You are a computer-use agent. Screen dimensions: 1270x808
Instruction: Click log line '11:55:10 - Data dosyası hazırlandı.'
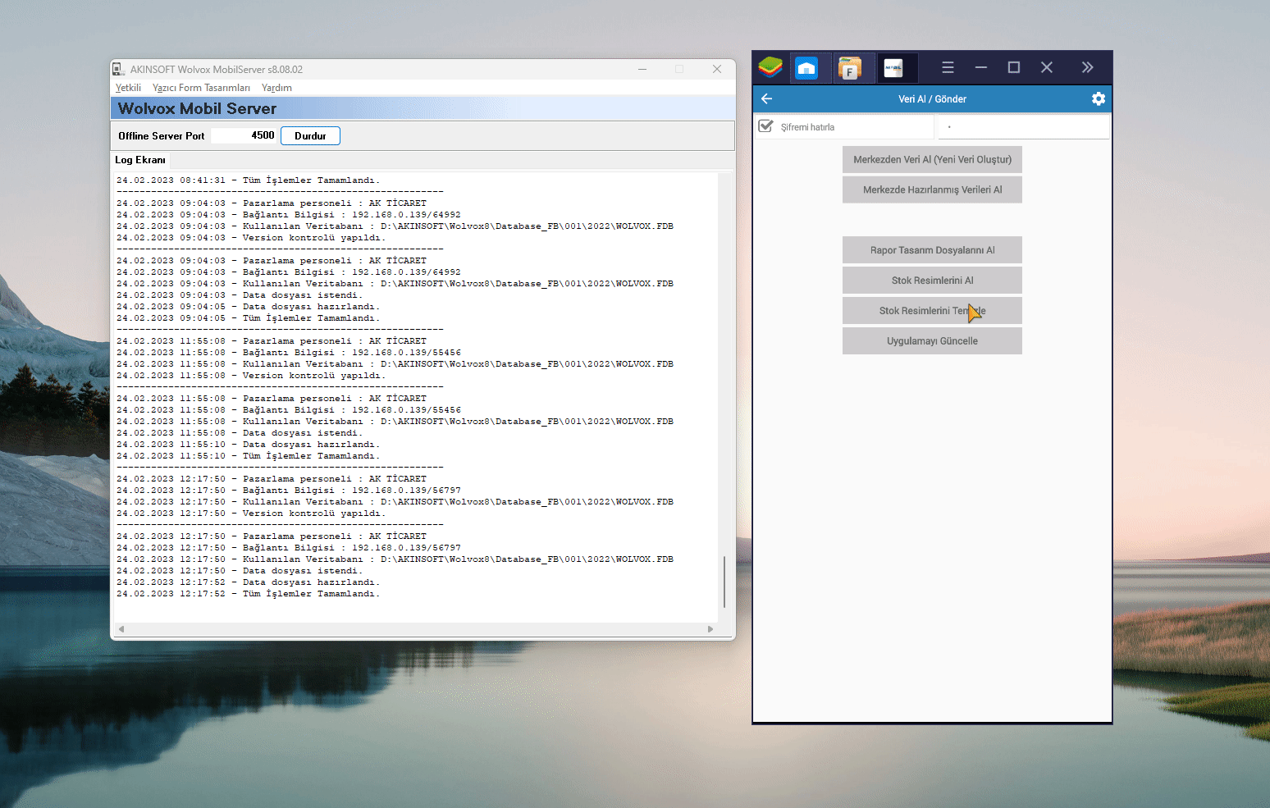tap(248, 445)
